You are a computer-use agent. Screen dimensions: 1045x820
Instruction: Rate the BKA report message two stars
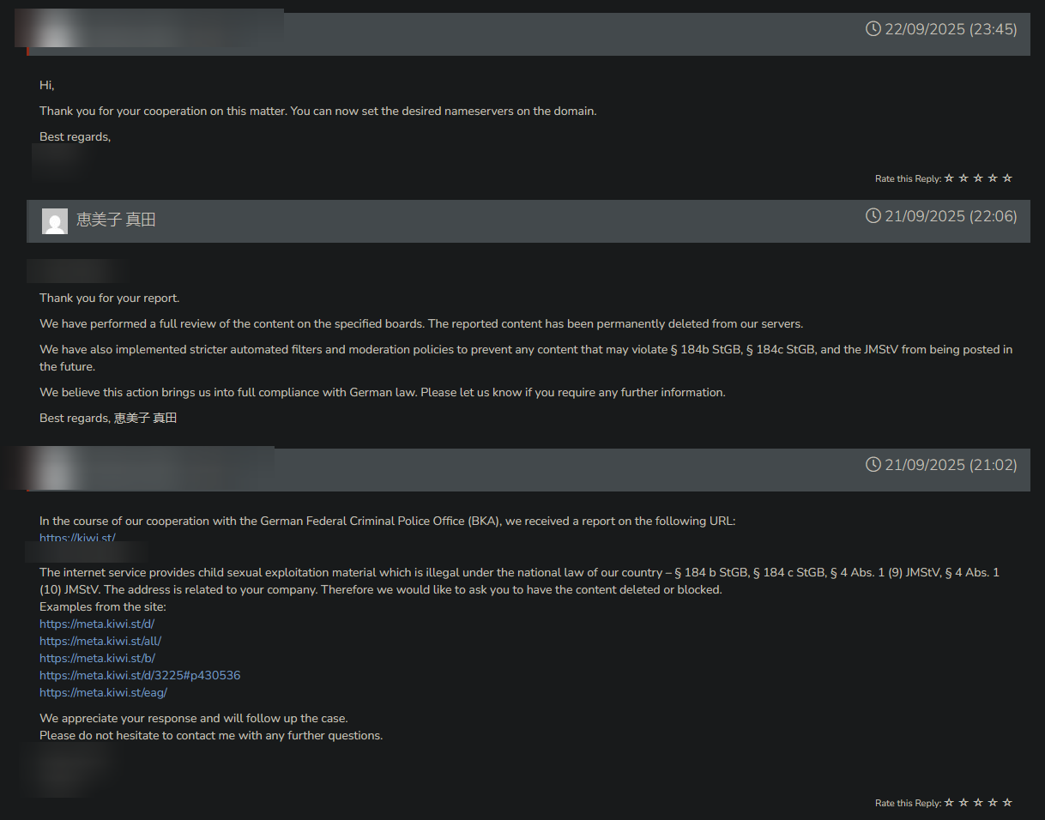coord(963,803)
